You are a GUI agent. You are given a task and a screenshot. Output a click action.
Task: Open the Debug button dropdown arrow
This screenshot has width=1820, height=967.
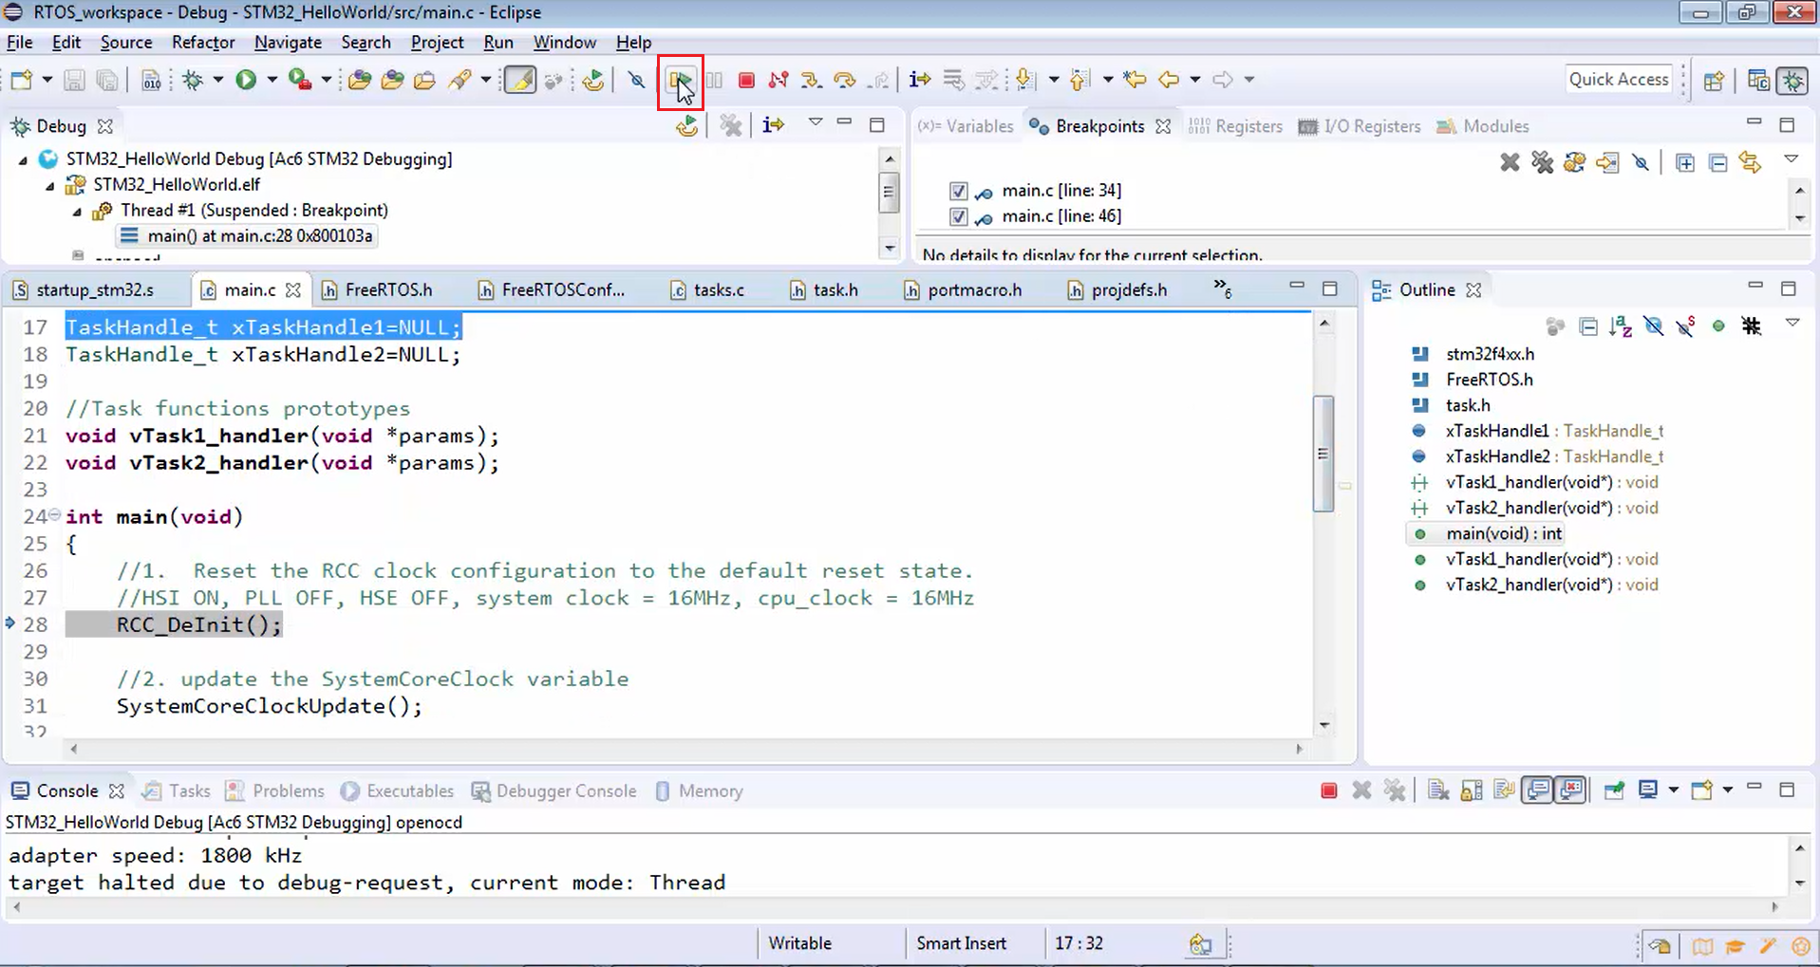pos(217,80)
